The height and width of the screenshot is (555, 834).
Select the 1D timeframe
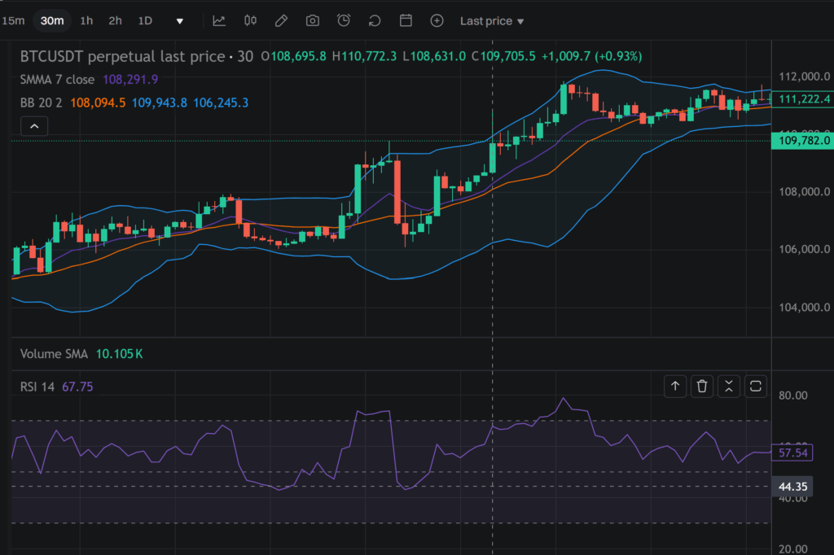pos(145,21)
